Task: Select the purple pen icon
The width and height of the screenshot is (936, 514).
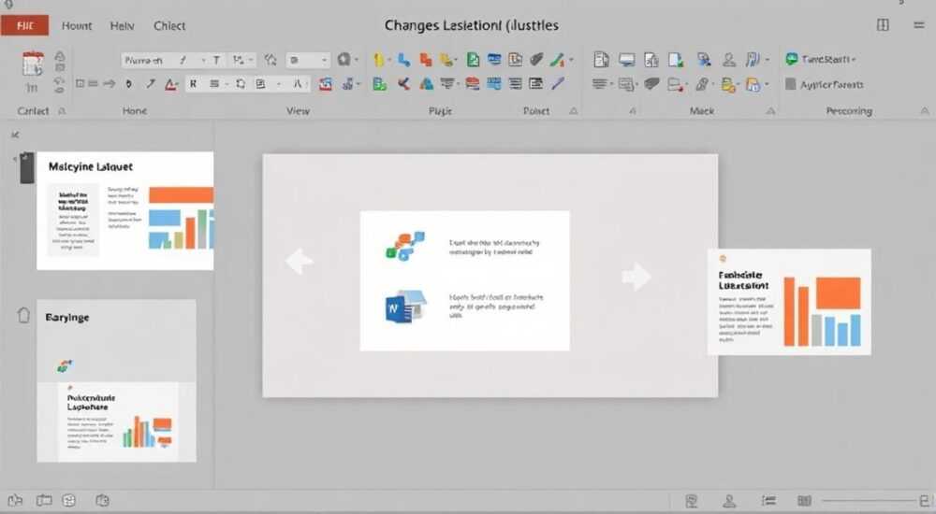Action: point(558,83)
